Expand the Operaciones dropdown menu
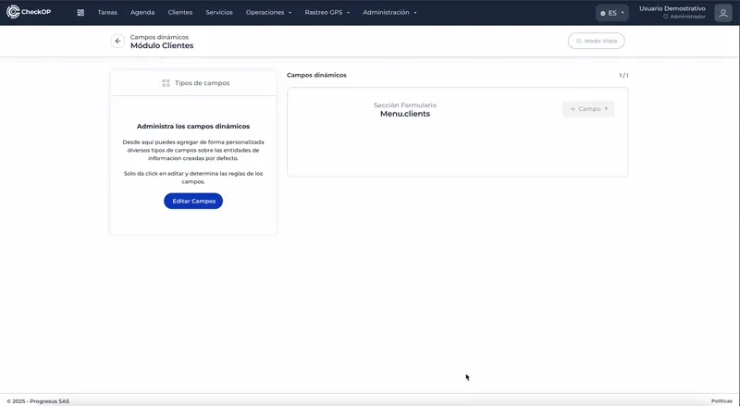The width and height of the screenshot is (740, 406). coord(268,12)
